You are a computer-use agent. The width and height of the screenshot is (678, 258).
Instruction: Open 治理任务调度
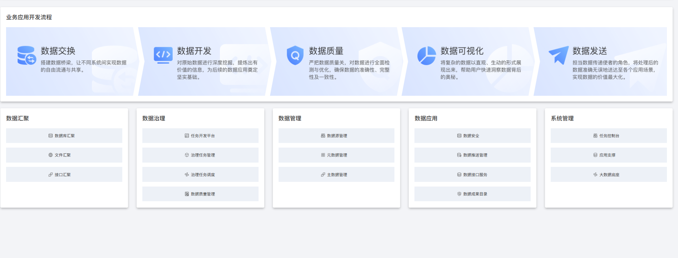pyautogui.click(x=200, y=174)
